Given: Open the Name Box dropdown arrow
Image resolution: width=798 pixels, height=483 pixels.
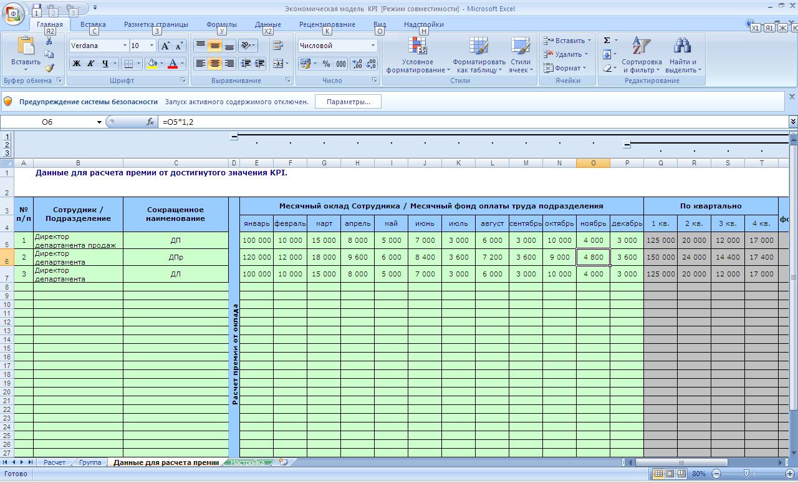Looking at the screenshot, I should coord(99,122).
